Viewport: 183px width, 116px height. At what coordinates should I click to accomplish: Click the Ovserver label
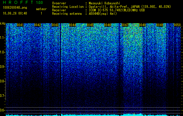pyautogui.click(x=59, y=3)
